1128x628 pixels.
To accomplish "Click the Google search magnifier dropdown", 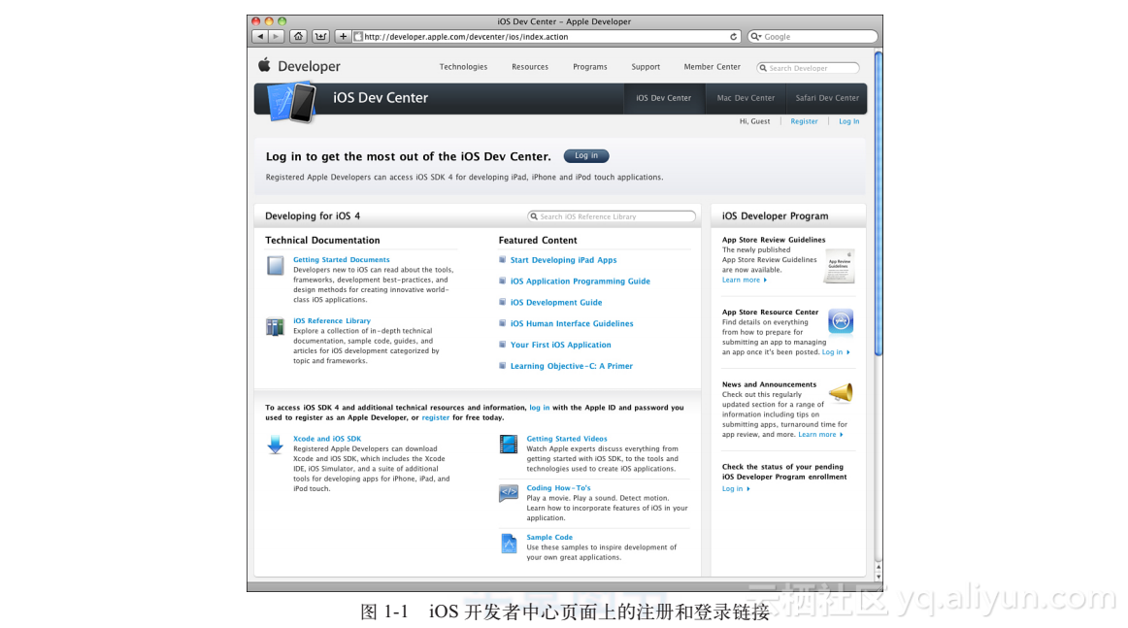I will pos(755,37).
